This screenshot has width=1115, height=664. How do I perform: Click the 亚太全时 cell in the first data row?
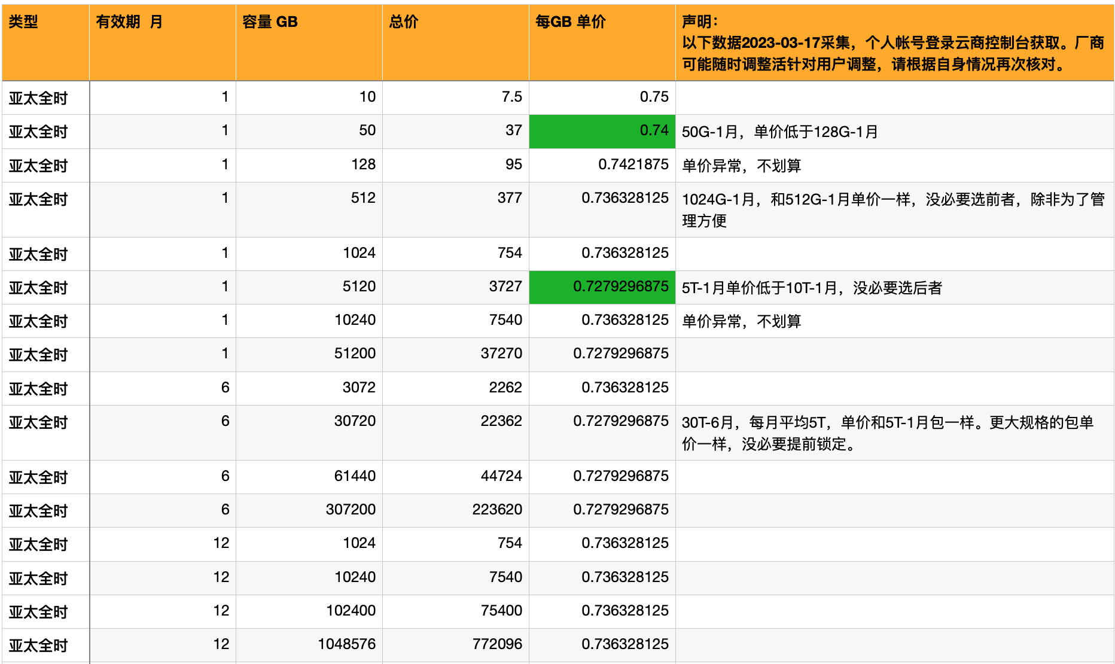coord(46,98)
